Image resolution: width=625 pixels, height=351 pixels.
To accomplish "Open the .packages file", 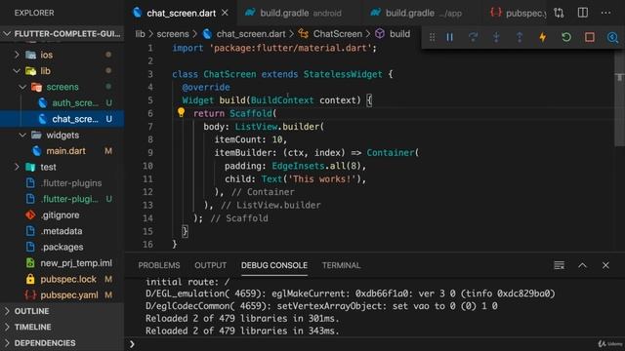I will pyautogui.click(x=62, y=247).
